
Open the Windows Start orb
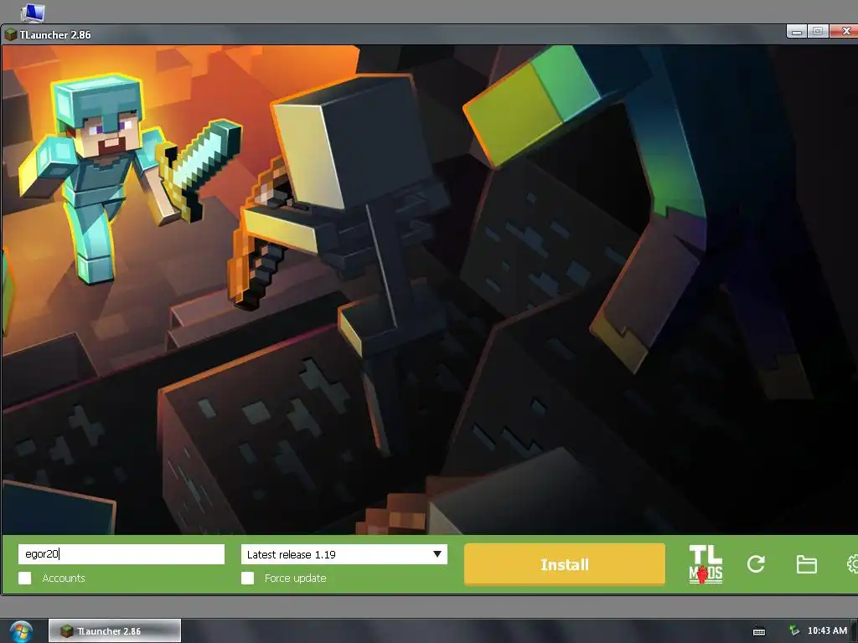tap(21, 631)
